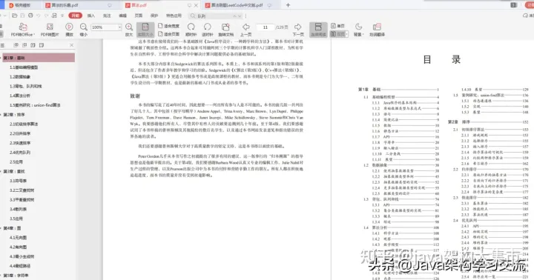Screen dimensions: 534x280
Task: Open bookmark 4.4最短路径
Action: [20, 266]
